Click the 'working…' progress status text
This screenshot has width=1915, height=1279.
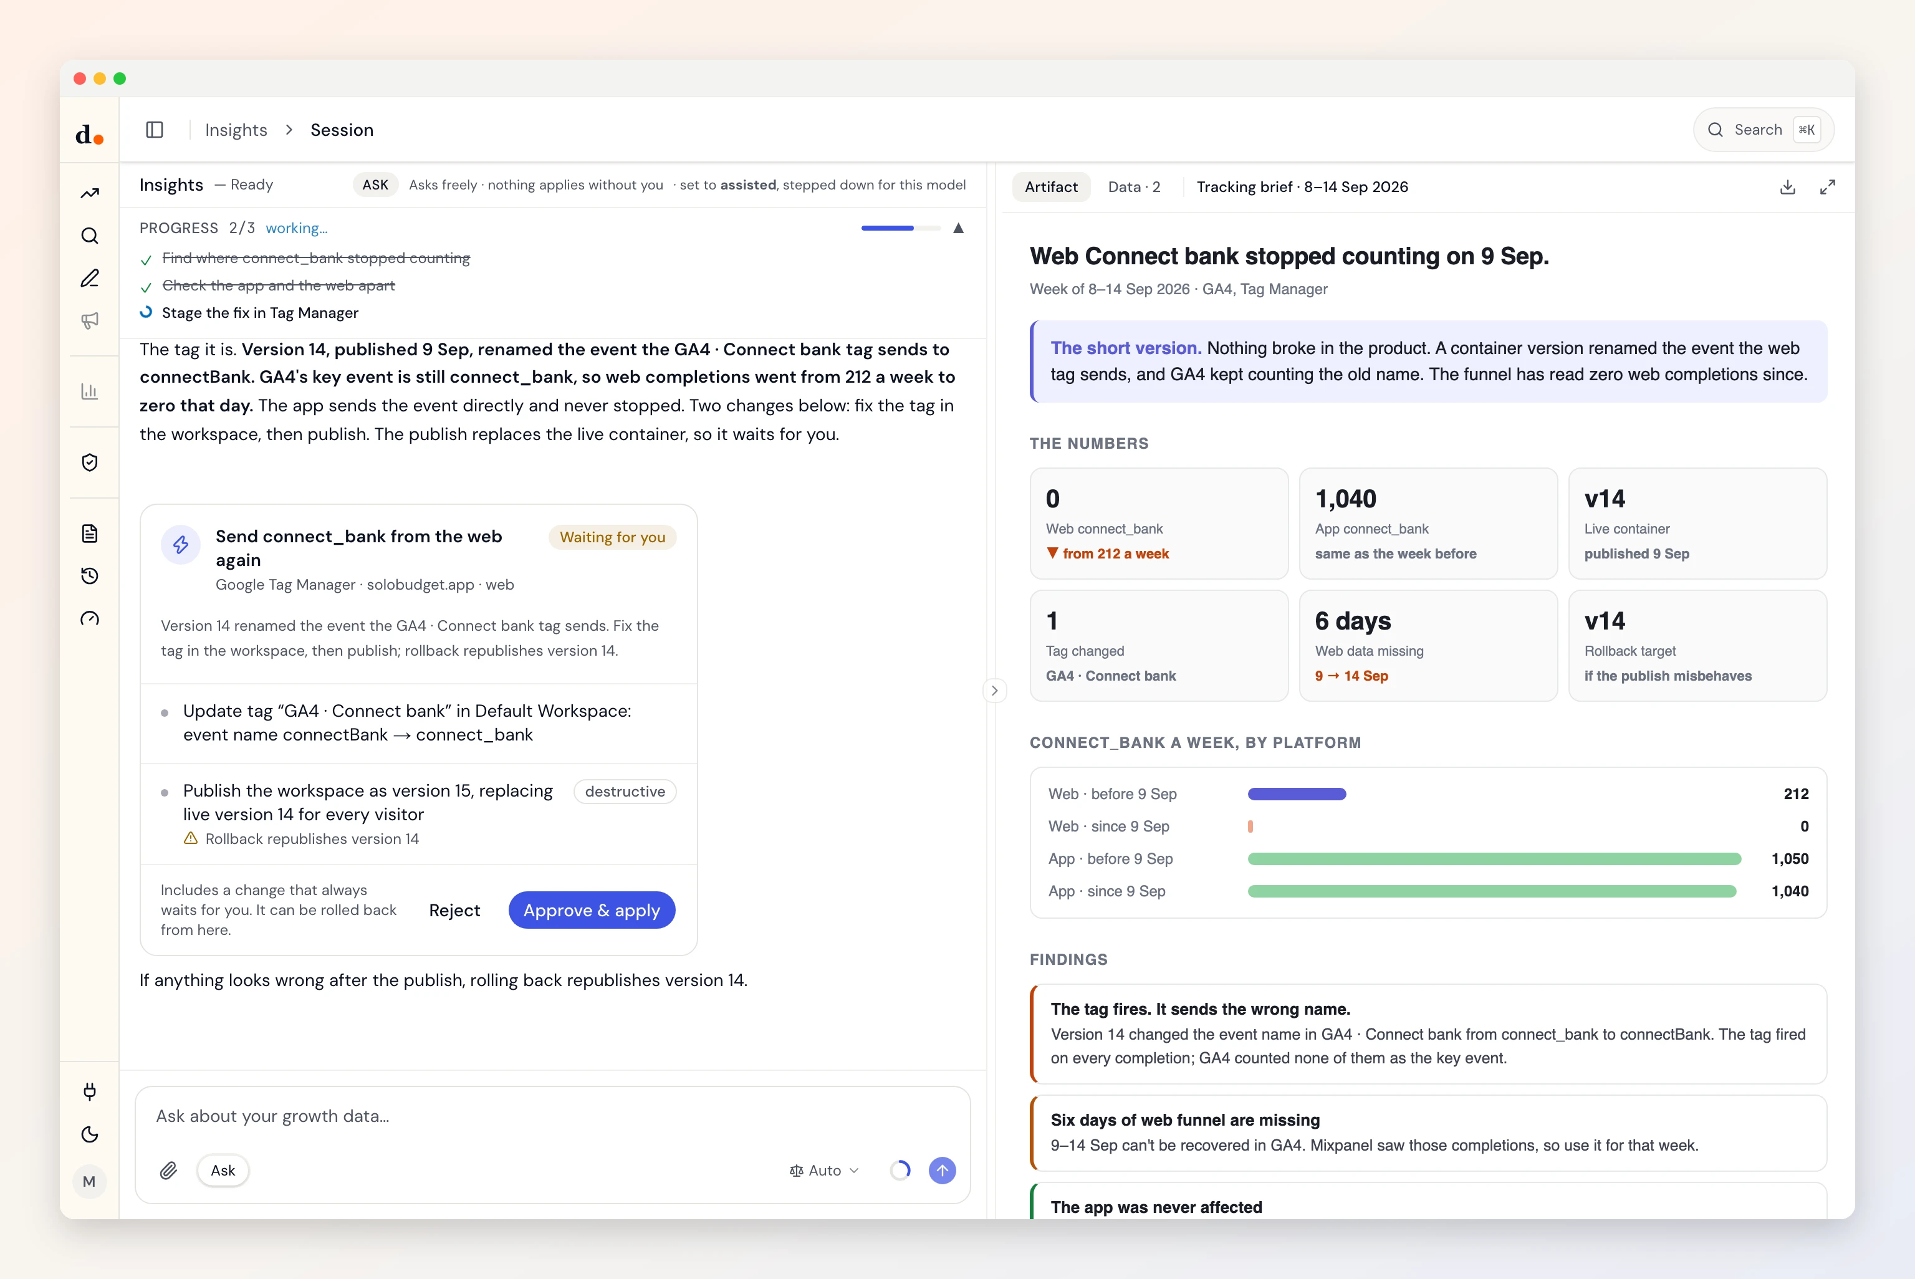[x=296, y=228]
